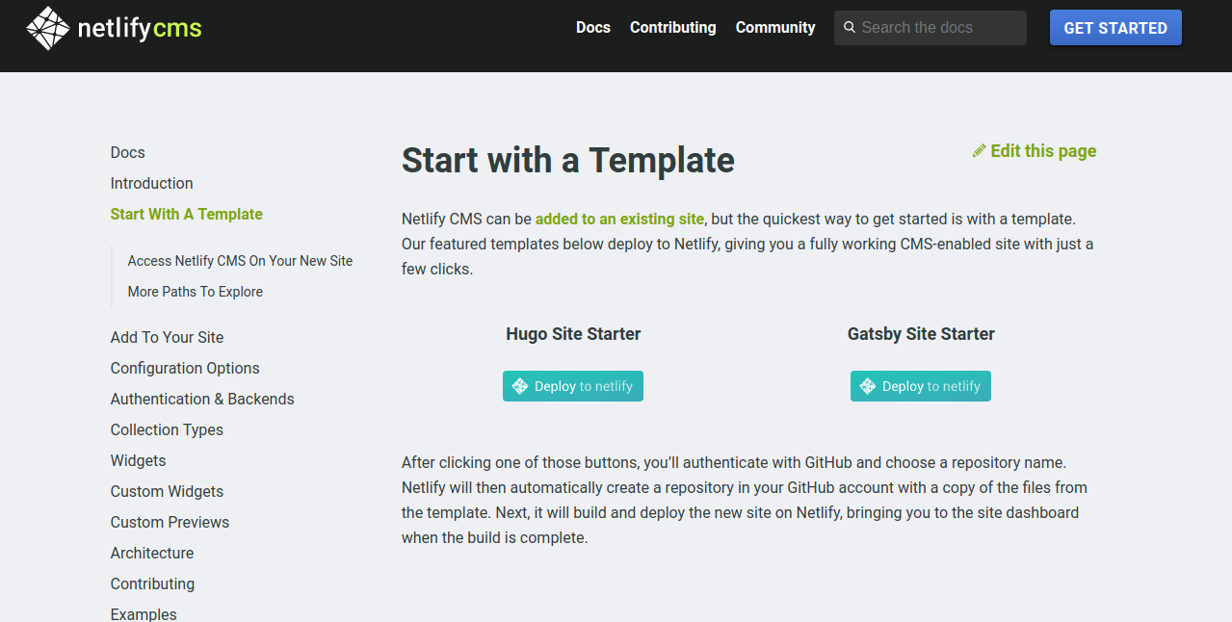Deploy the Hugo Site Starter to Netlify
The image size is (1232, 622).
click(x=573, y=386)
